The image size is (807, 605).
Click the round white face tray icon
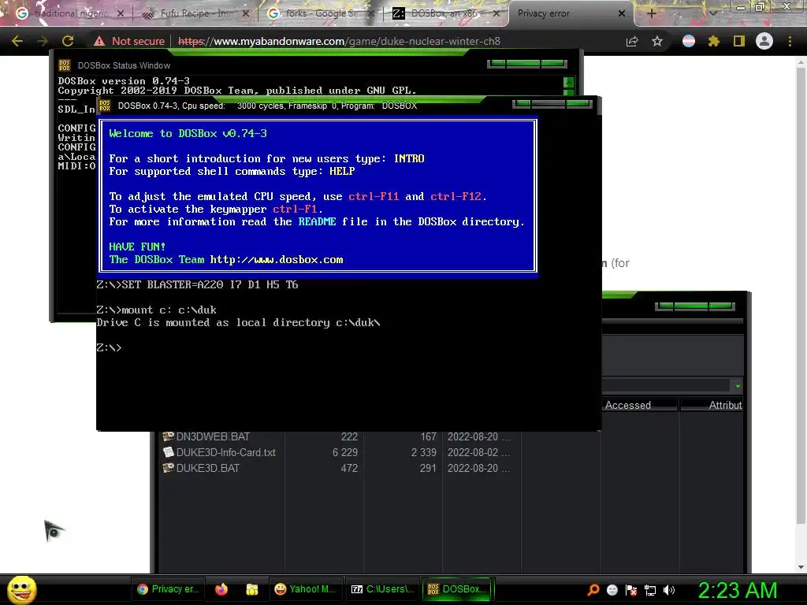pos(612,590)
